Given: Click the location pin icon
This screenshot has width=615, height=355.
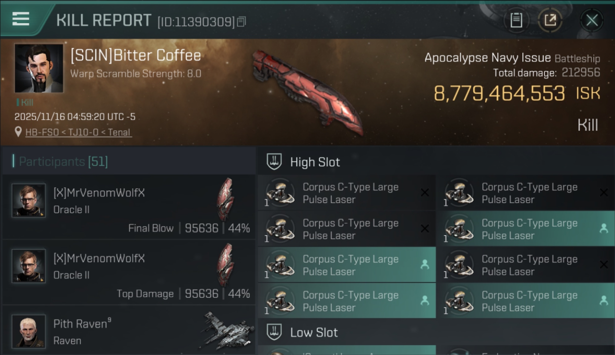Looking at the screenshot, I should (18, 132).
